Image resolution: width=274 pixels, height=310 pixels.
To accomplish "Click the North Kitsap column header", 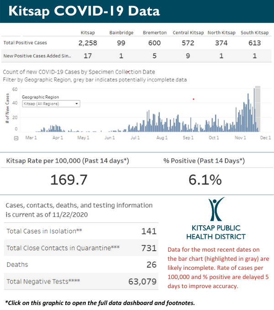I will (221, 33).
